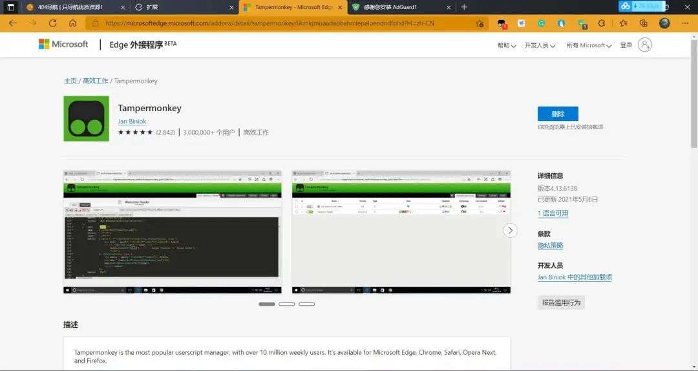Click the browser forward arrow
The height and width of the screenshot is (371, 698).
tap(32, 23)
